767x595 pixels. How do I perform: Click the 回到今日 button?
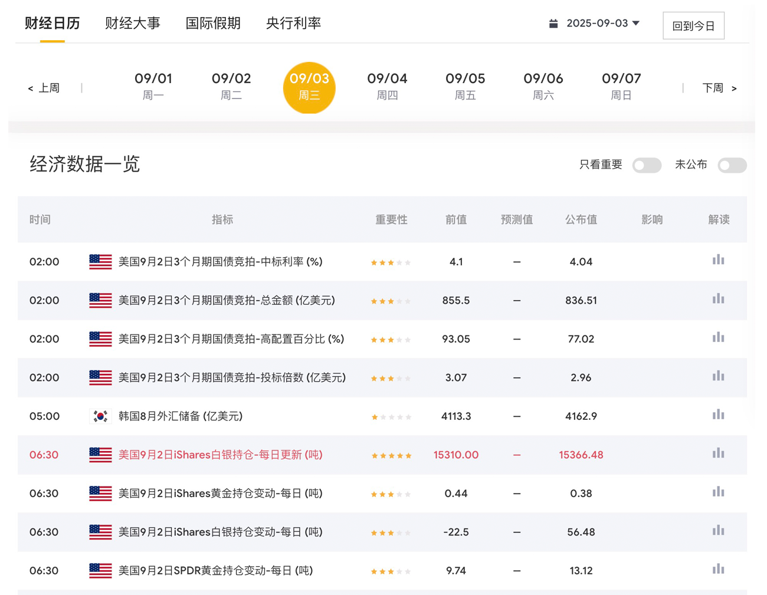tap(693, 26)
